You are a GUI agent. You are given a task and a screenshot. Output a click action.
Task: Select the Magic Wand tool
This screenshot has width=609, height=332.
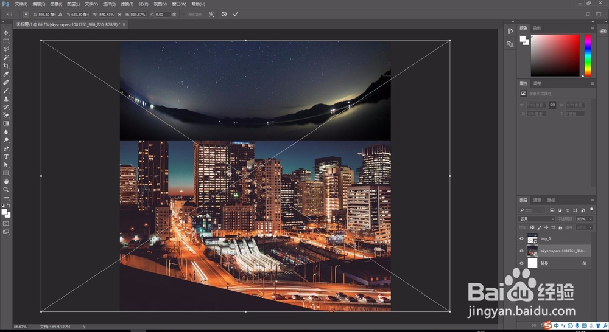pos(6,57)
